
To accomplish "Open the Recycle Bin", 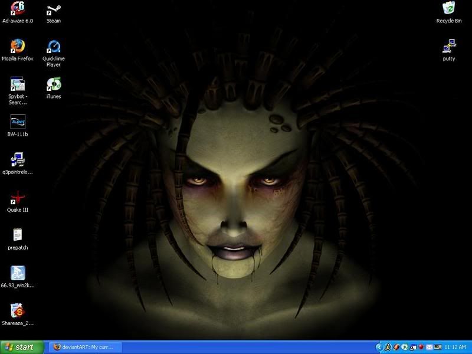I will click(449, 12).
